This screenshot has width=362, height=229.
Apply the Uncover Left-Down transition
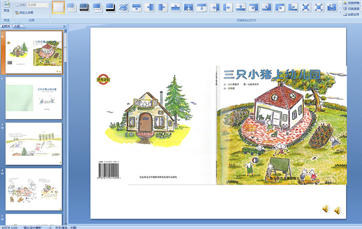click(x=254, y=7)
